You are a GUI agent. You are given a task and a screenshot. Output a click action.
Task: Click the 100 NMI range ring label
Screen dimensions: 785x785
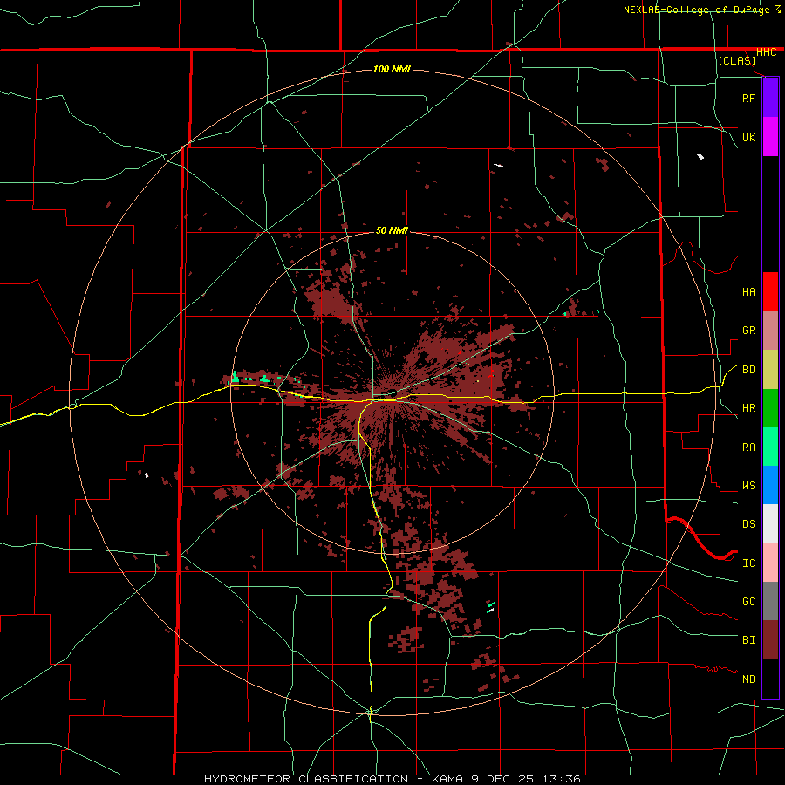(392, 69)
